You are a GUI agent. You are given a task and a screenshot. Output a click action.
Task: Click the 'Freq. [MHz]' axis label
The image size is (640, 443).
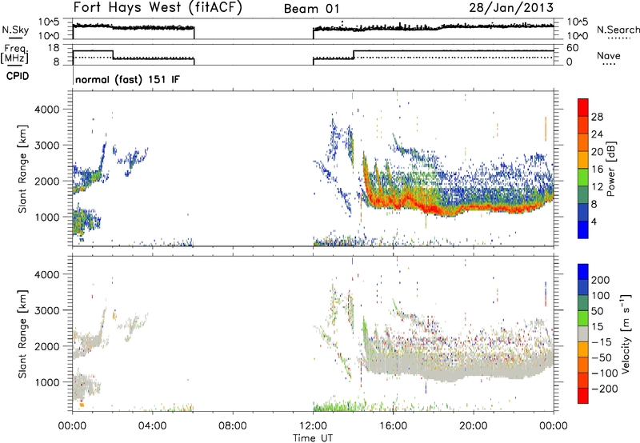(x=14, y=54)
